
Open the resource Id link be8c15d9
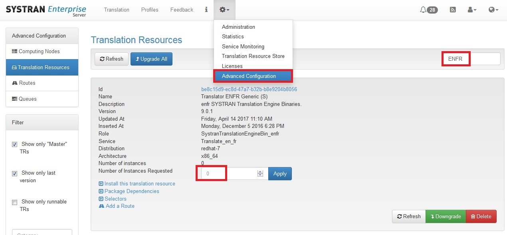click(x=249, y=89)
